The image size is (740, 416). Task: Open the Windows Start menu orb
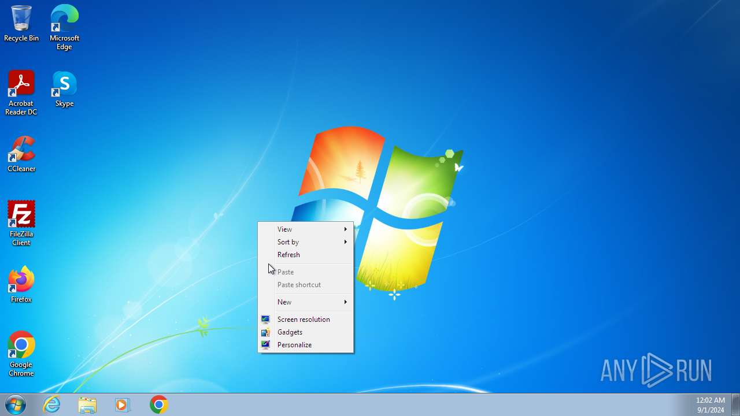pyautogui.click(x=16, y=404)
